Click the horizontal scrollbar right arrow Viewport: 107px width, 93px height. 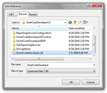pos(91,59)
